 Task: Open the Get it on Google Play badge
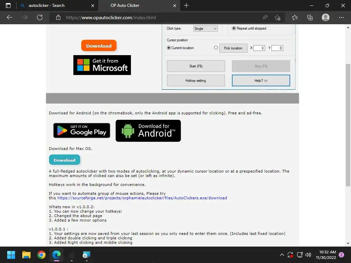click(82, 130)
